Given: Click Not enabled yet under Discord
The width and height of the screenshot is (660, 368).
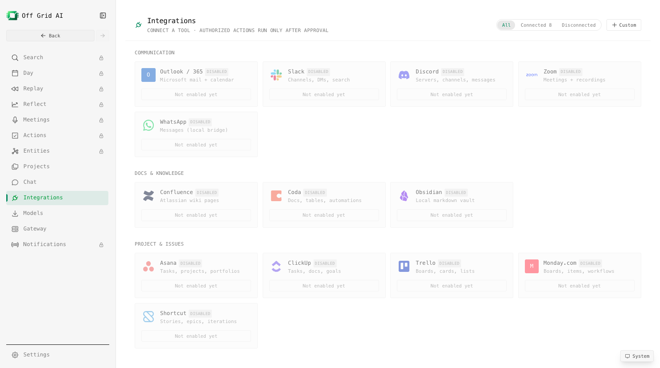Looking at the screenshot, I should click(x=452, y=94).
